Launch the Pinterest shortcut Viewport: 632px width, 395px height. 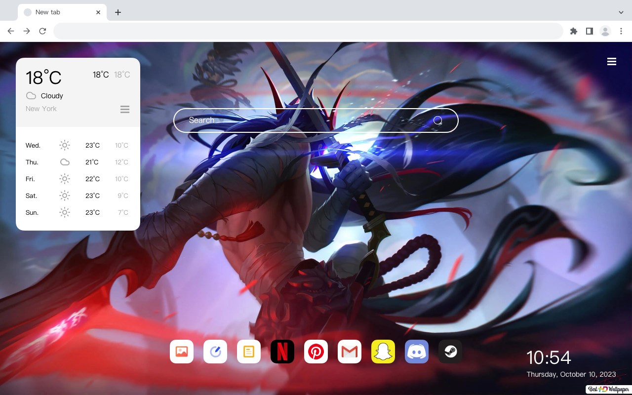click(316, 352)
